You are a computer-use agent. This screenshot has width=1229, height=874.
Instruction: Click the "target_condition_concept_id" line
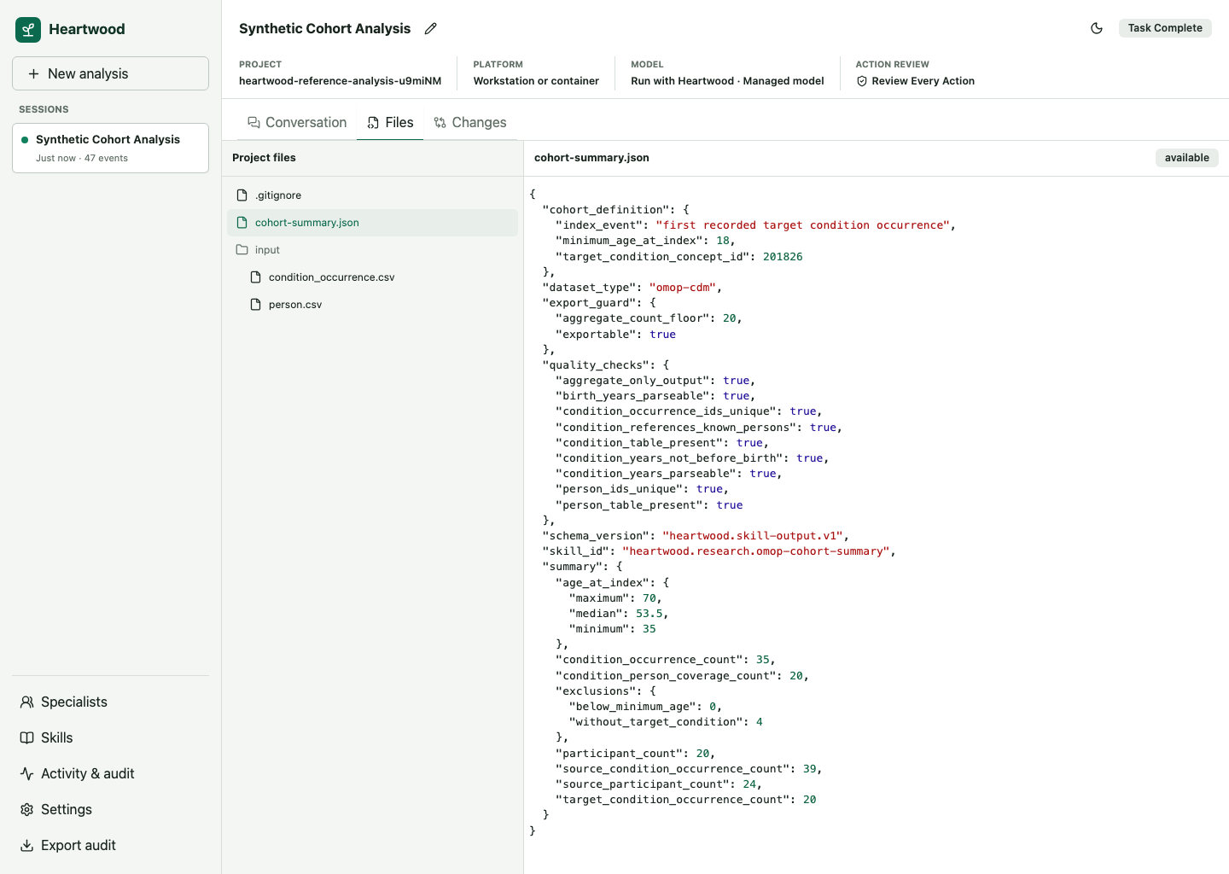(x=679, y=257)
